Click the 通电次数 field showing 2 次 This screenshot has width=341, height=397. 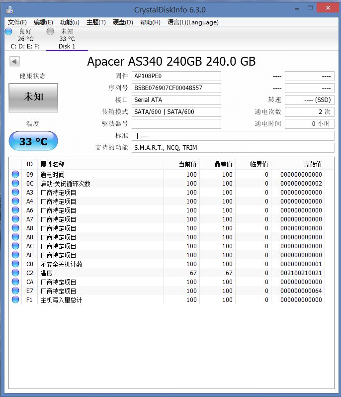(x=310, y=111)
